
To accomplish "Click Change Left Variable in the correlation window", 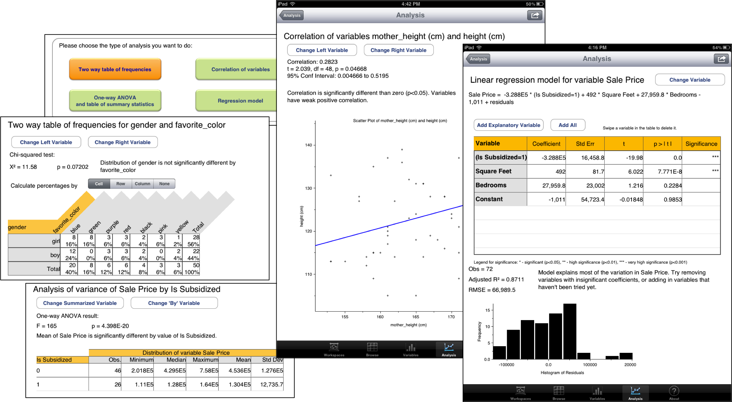I will (322, 50).
